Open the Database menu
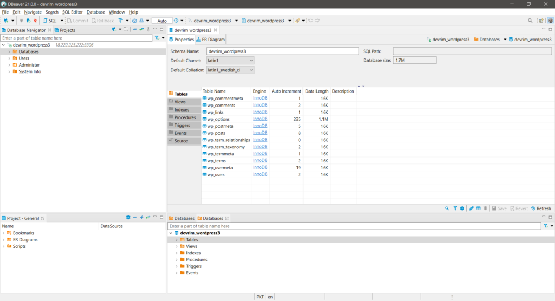The width and height of the screenshot is (555, 301). [95, 12]
